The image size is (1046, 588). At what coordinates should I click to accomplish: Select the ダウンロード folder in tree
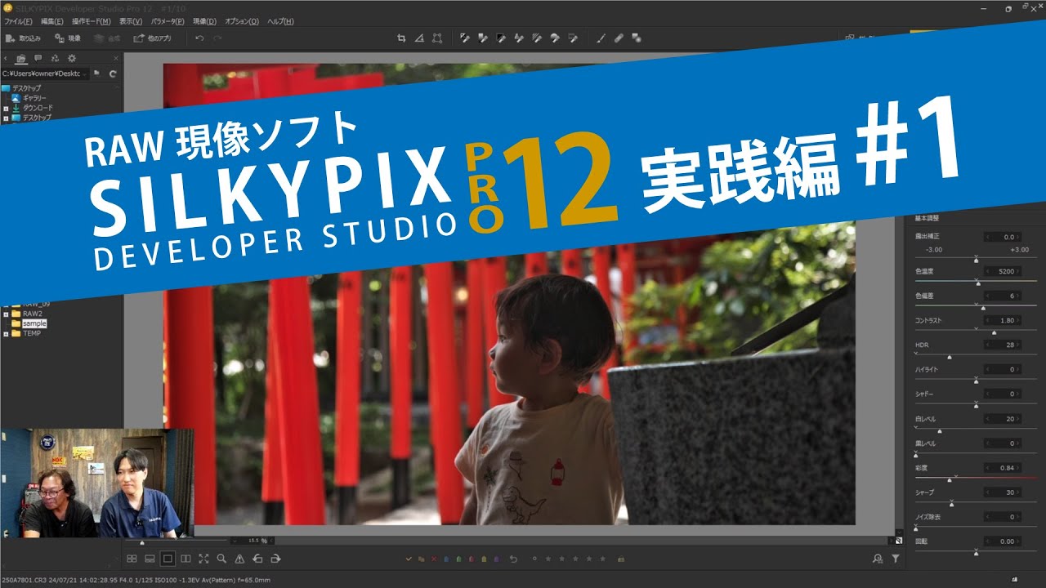38,108
